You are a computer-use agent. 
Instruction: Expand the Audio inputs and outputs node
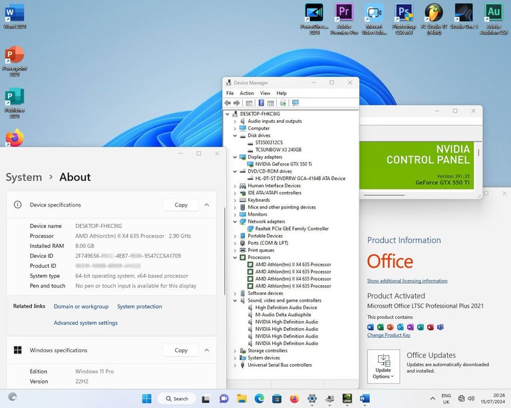[235, 122]
